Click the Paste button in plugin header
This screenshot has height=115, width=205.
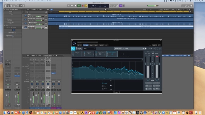click(x=96, y=45)
